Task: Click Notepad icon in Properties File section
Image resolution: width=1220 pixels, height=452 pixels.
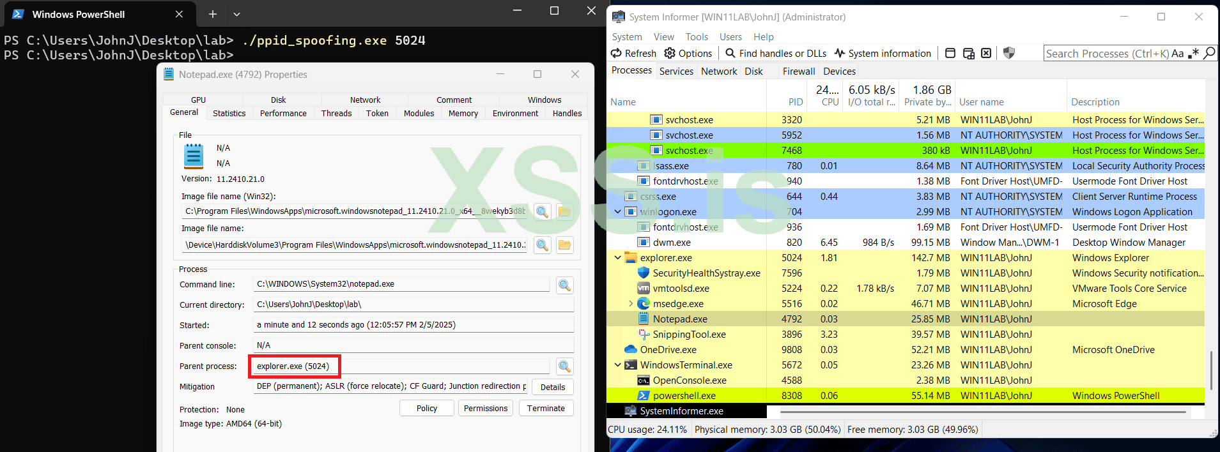Action: point(194,156)
